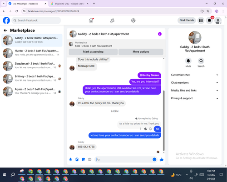Go to the Home feed icon
227x182 pixels.
91,20
